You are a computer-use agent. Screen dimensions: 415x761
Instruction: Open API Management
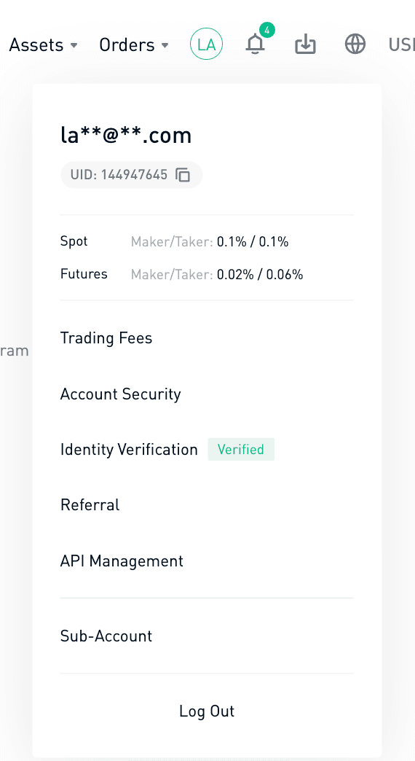(122, 561)
